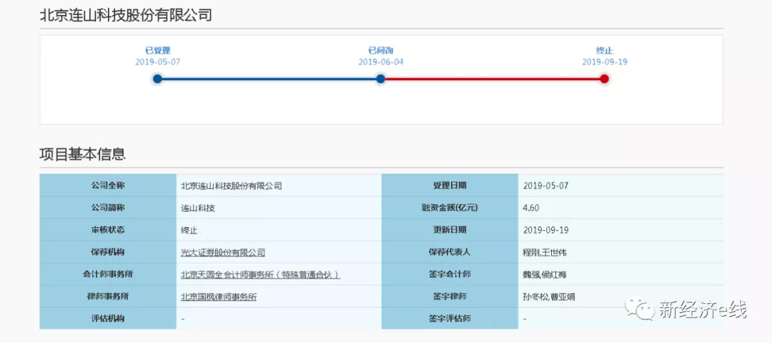Click the 评估机构 header cell
The height and width of the screenshot is (343, 772).
click(x=108, y=319)
